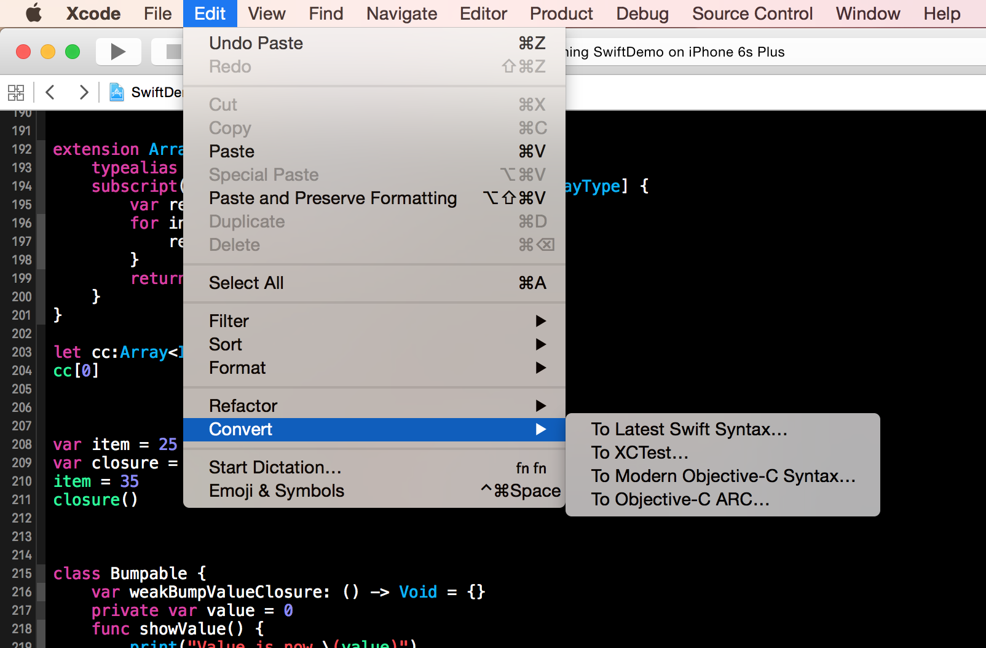Expand the Refactor submenu arrow
The width and height of the screenshot is (986, 648).
tap(541, 406)
